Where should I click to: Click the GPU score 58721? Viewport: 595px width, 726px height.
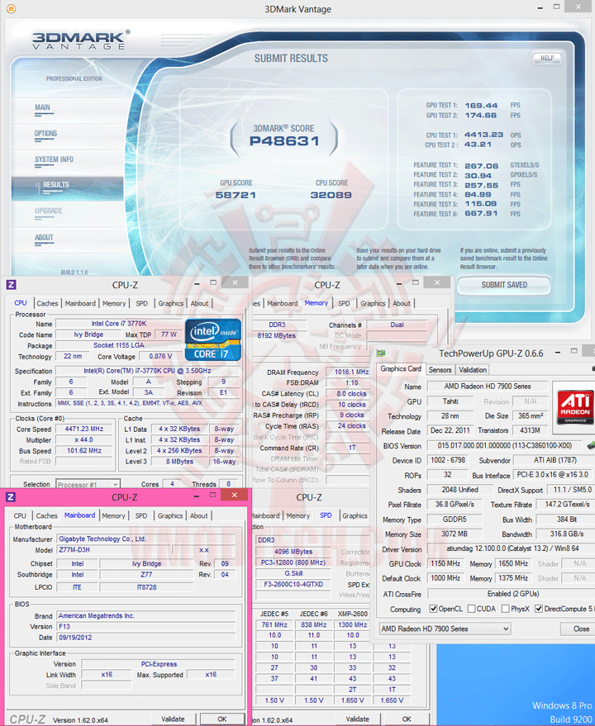[236, 195]
